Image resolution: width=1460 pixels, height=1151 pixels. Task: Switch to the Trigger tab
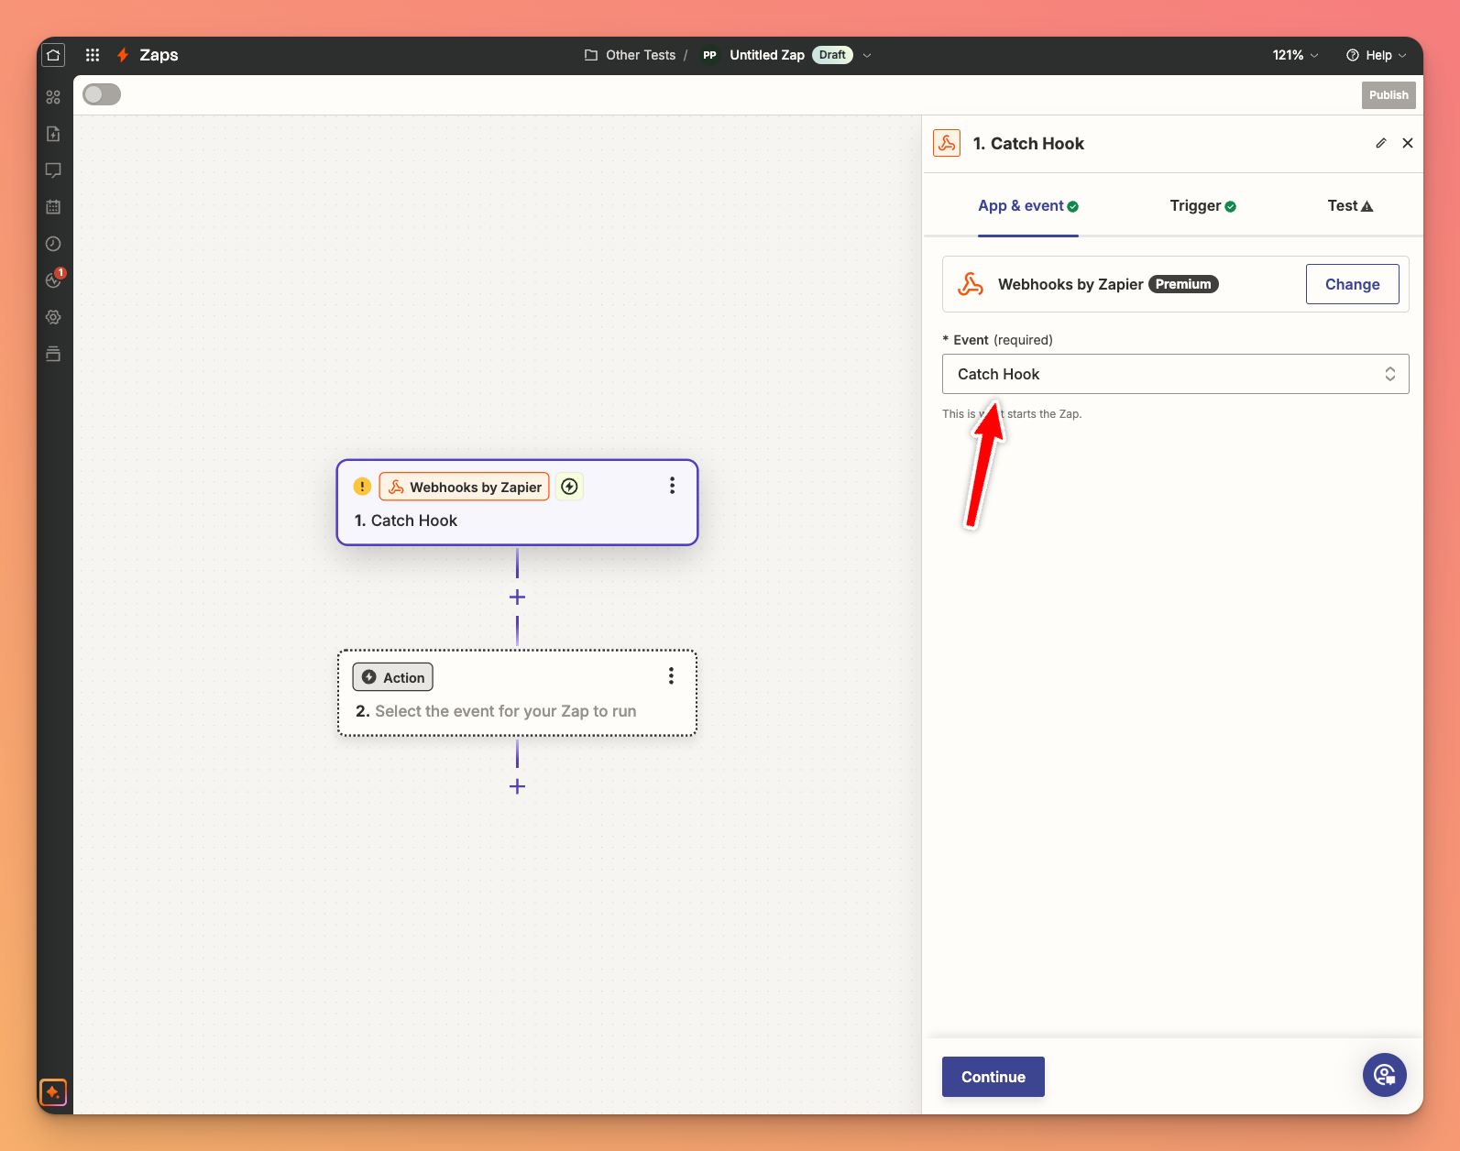[1202, 206]
